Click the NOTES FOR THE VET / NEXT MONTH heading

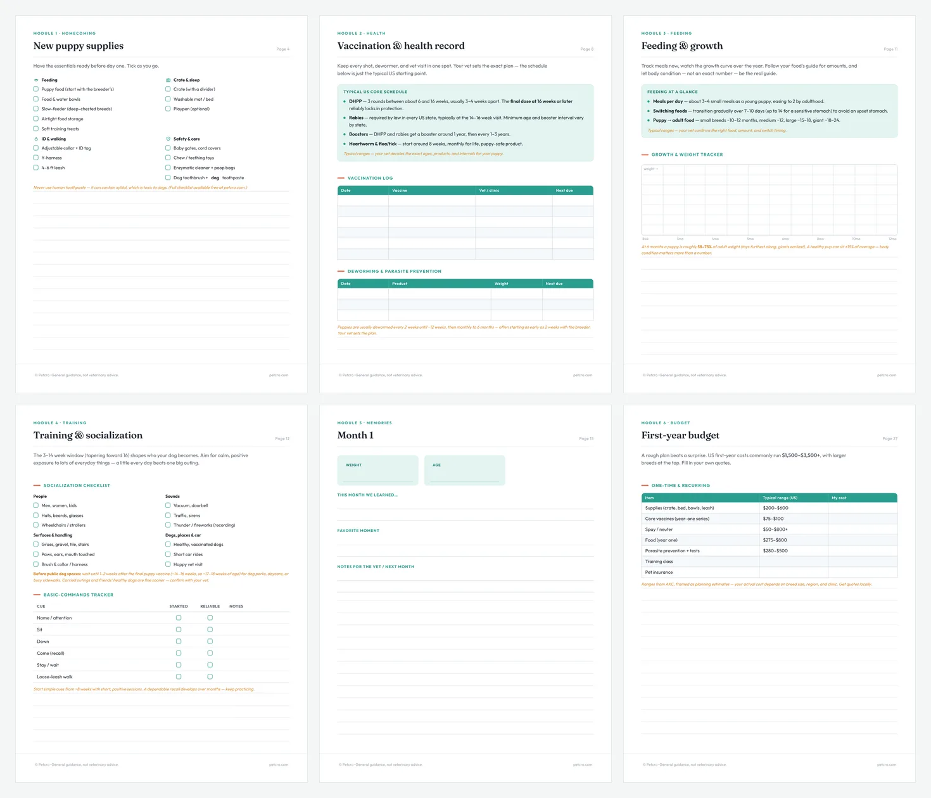tap(376, 567)
